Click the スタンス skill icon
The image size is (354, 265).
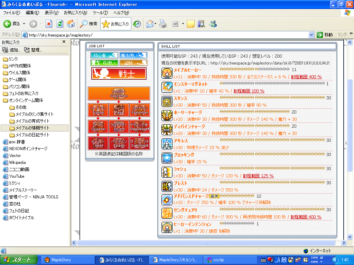coord(167,101)
